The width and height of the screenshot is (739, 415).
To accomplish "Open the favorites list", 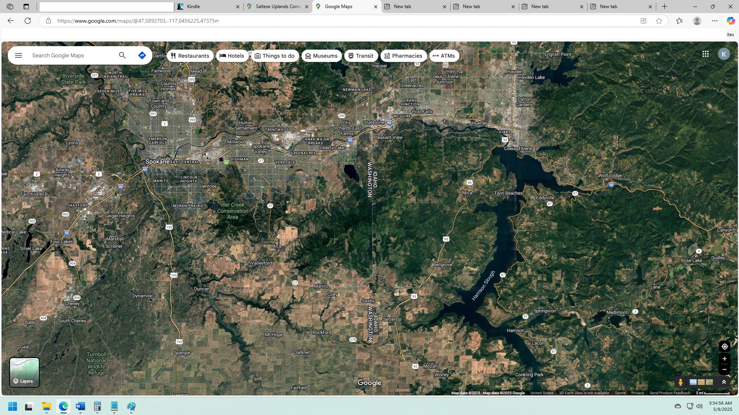I will tap(679, 21).
